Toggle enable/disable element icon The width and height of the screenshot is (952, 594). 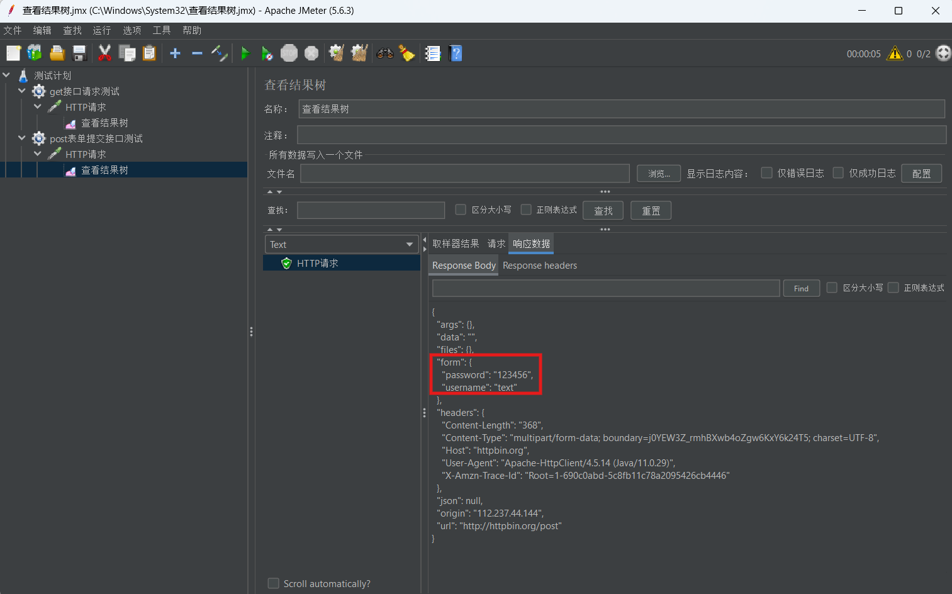pyautogui.click(x=219, y=53)
